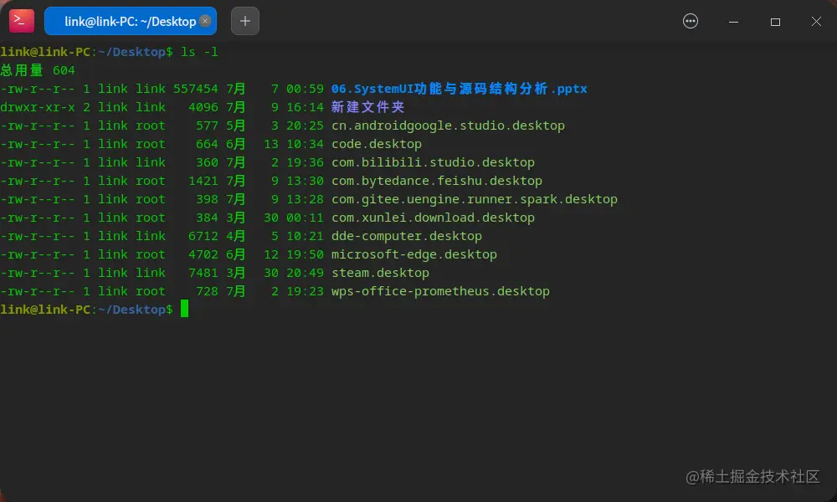Click the 总用量 604 total line
837x502 pixels.
click(x=38, y=70)
